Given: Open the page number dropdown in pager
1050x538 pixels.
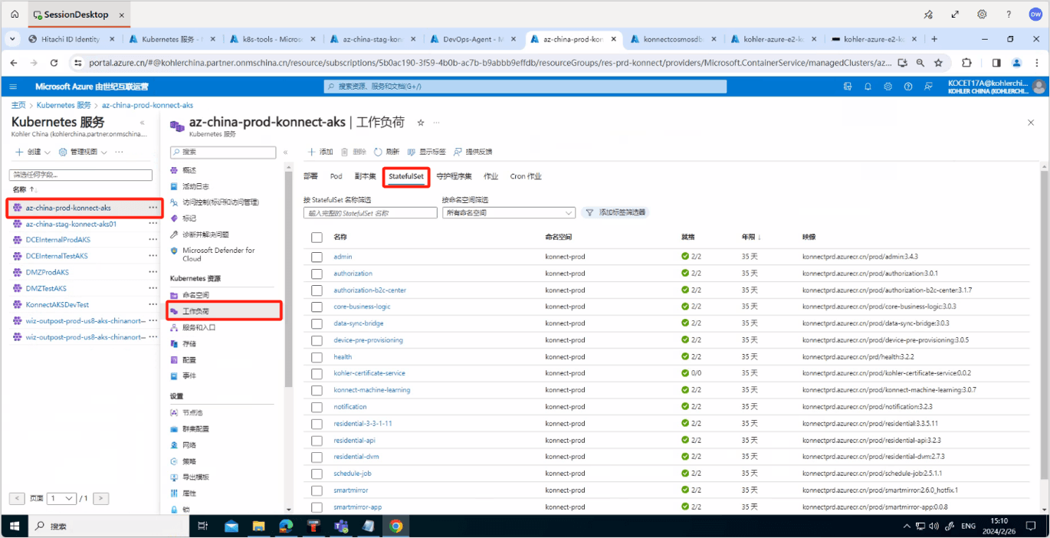Looking at the screenshot, I should tap(61, 498).
